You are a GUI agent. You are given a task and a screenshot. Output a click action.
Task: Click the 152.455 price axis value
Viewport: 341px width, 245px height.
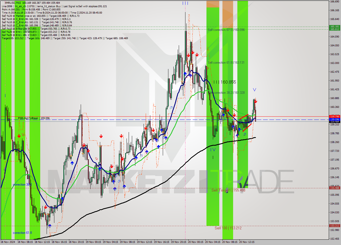coord(335,239)
